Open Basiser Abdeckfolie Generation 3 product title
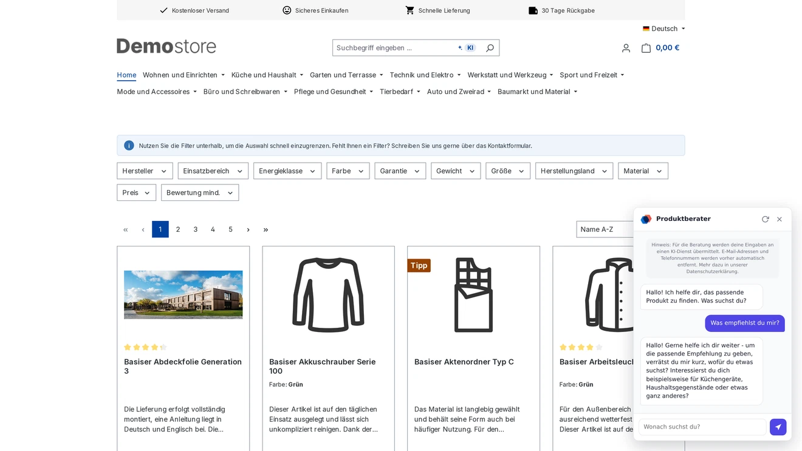The width and height of the screenshot is (802, 451). (x=183, y=366)
